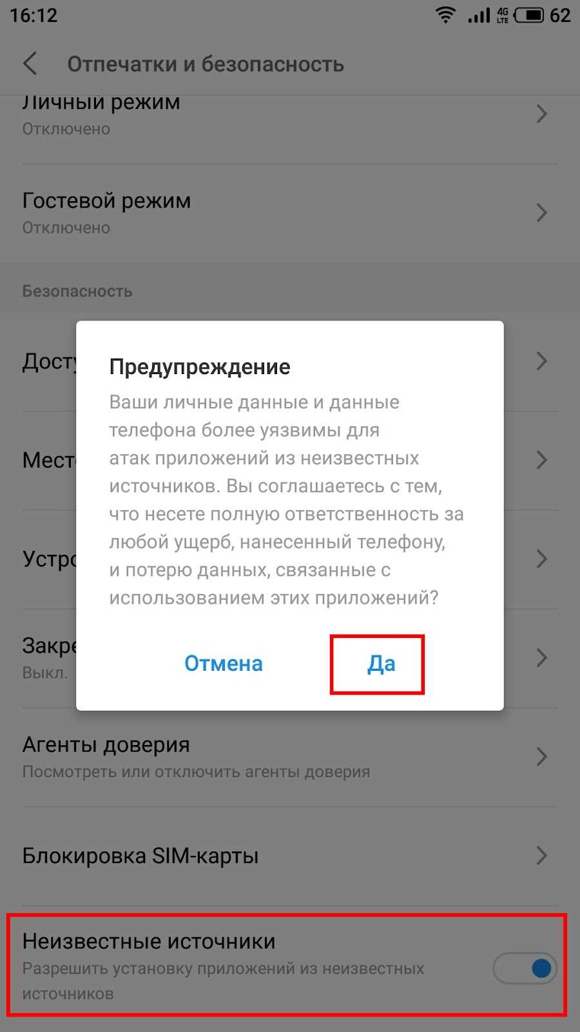Open Гостевой режим via its chevron
This screenshot has height=1032, width=580.
point(542,213)
